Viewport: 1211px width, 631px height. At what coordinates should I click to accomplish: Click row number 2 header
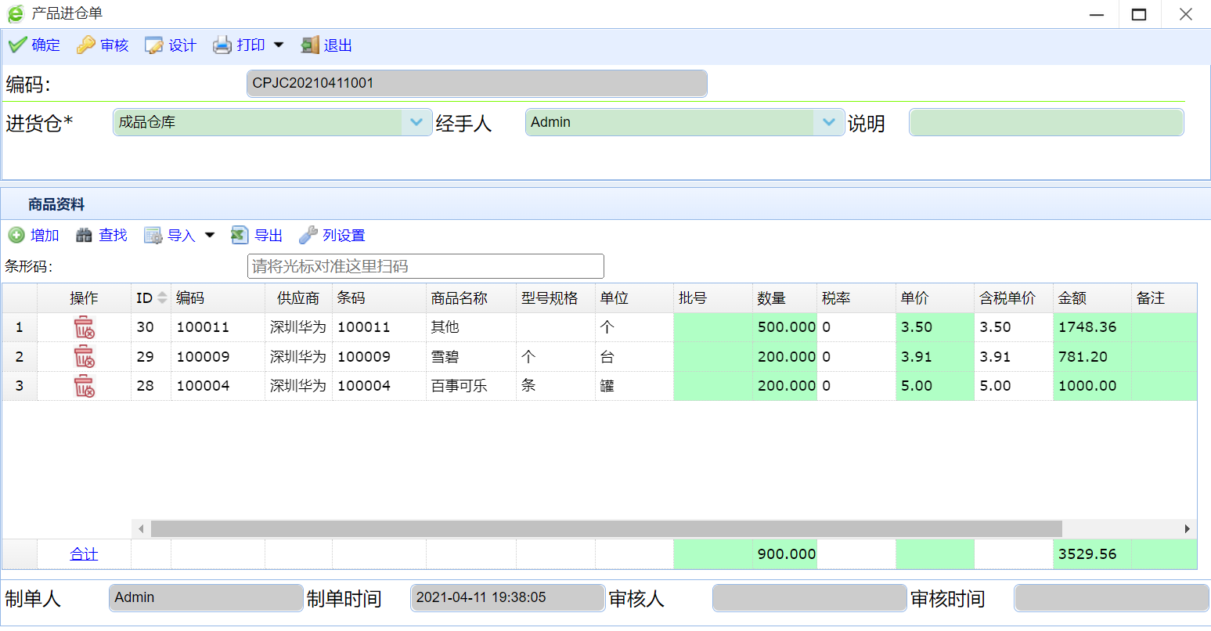(20, 356)
